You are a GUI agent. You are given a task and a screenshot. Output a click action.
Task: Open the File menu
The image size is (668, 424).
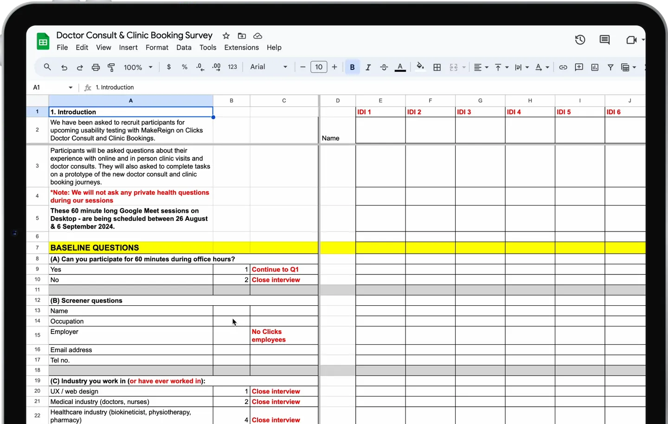pos(62,47)
